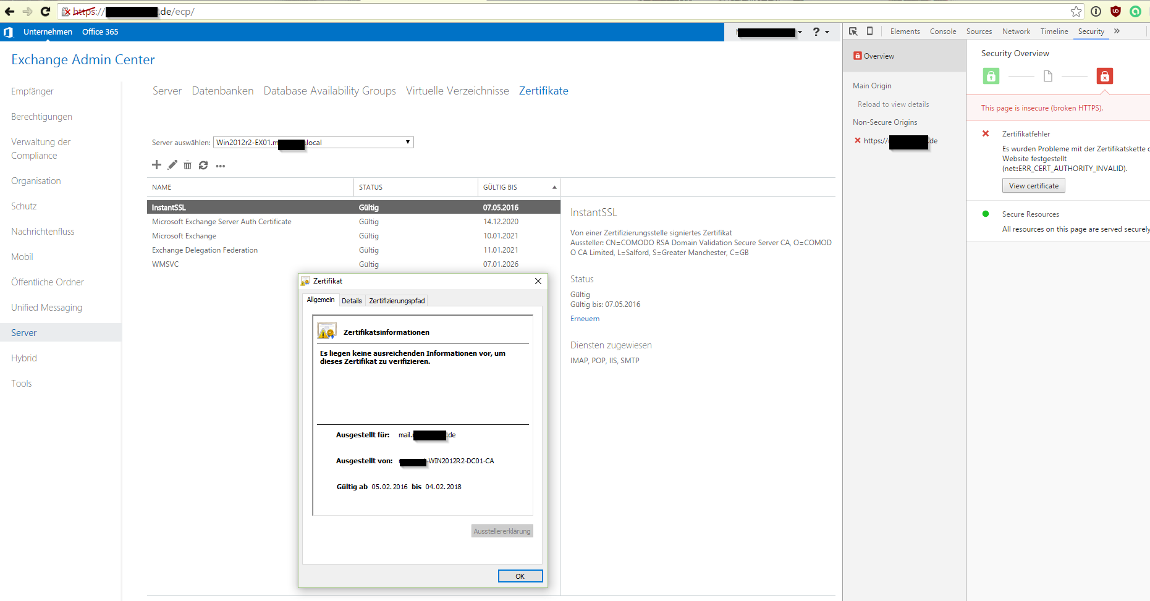
Task: Click the red broken lock icon in Security Overview
Action: point(1105,76)
